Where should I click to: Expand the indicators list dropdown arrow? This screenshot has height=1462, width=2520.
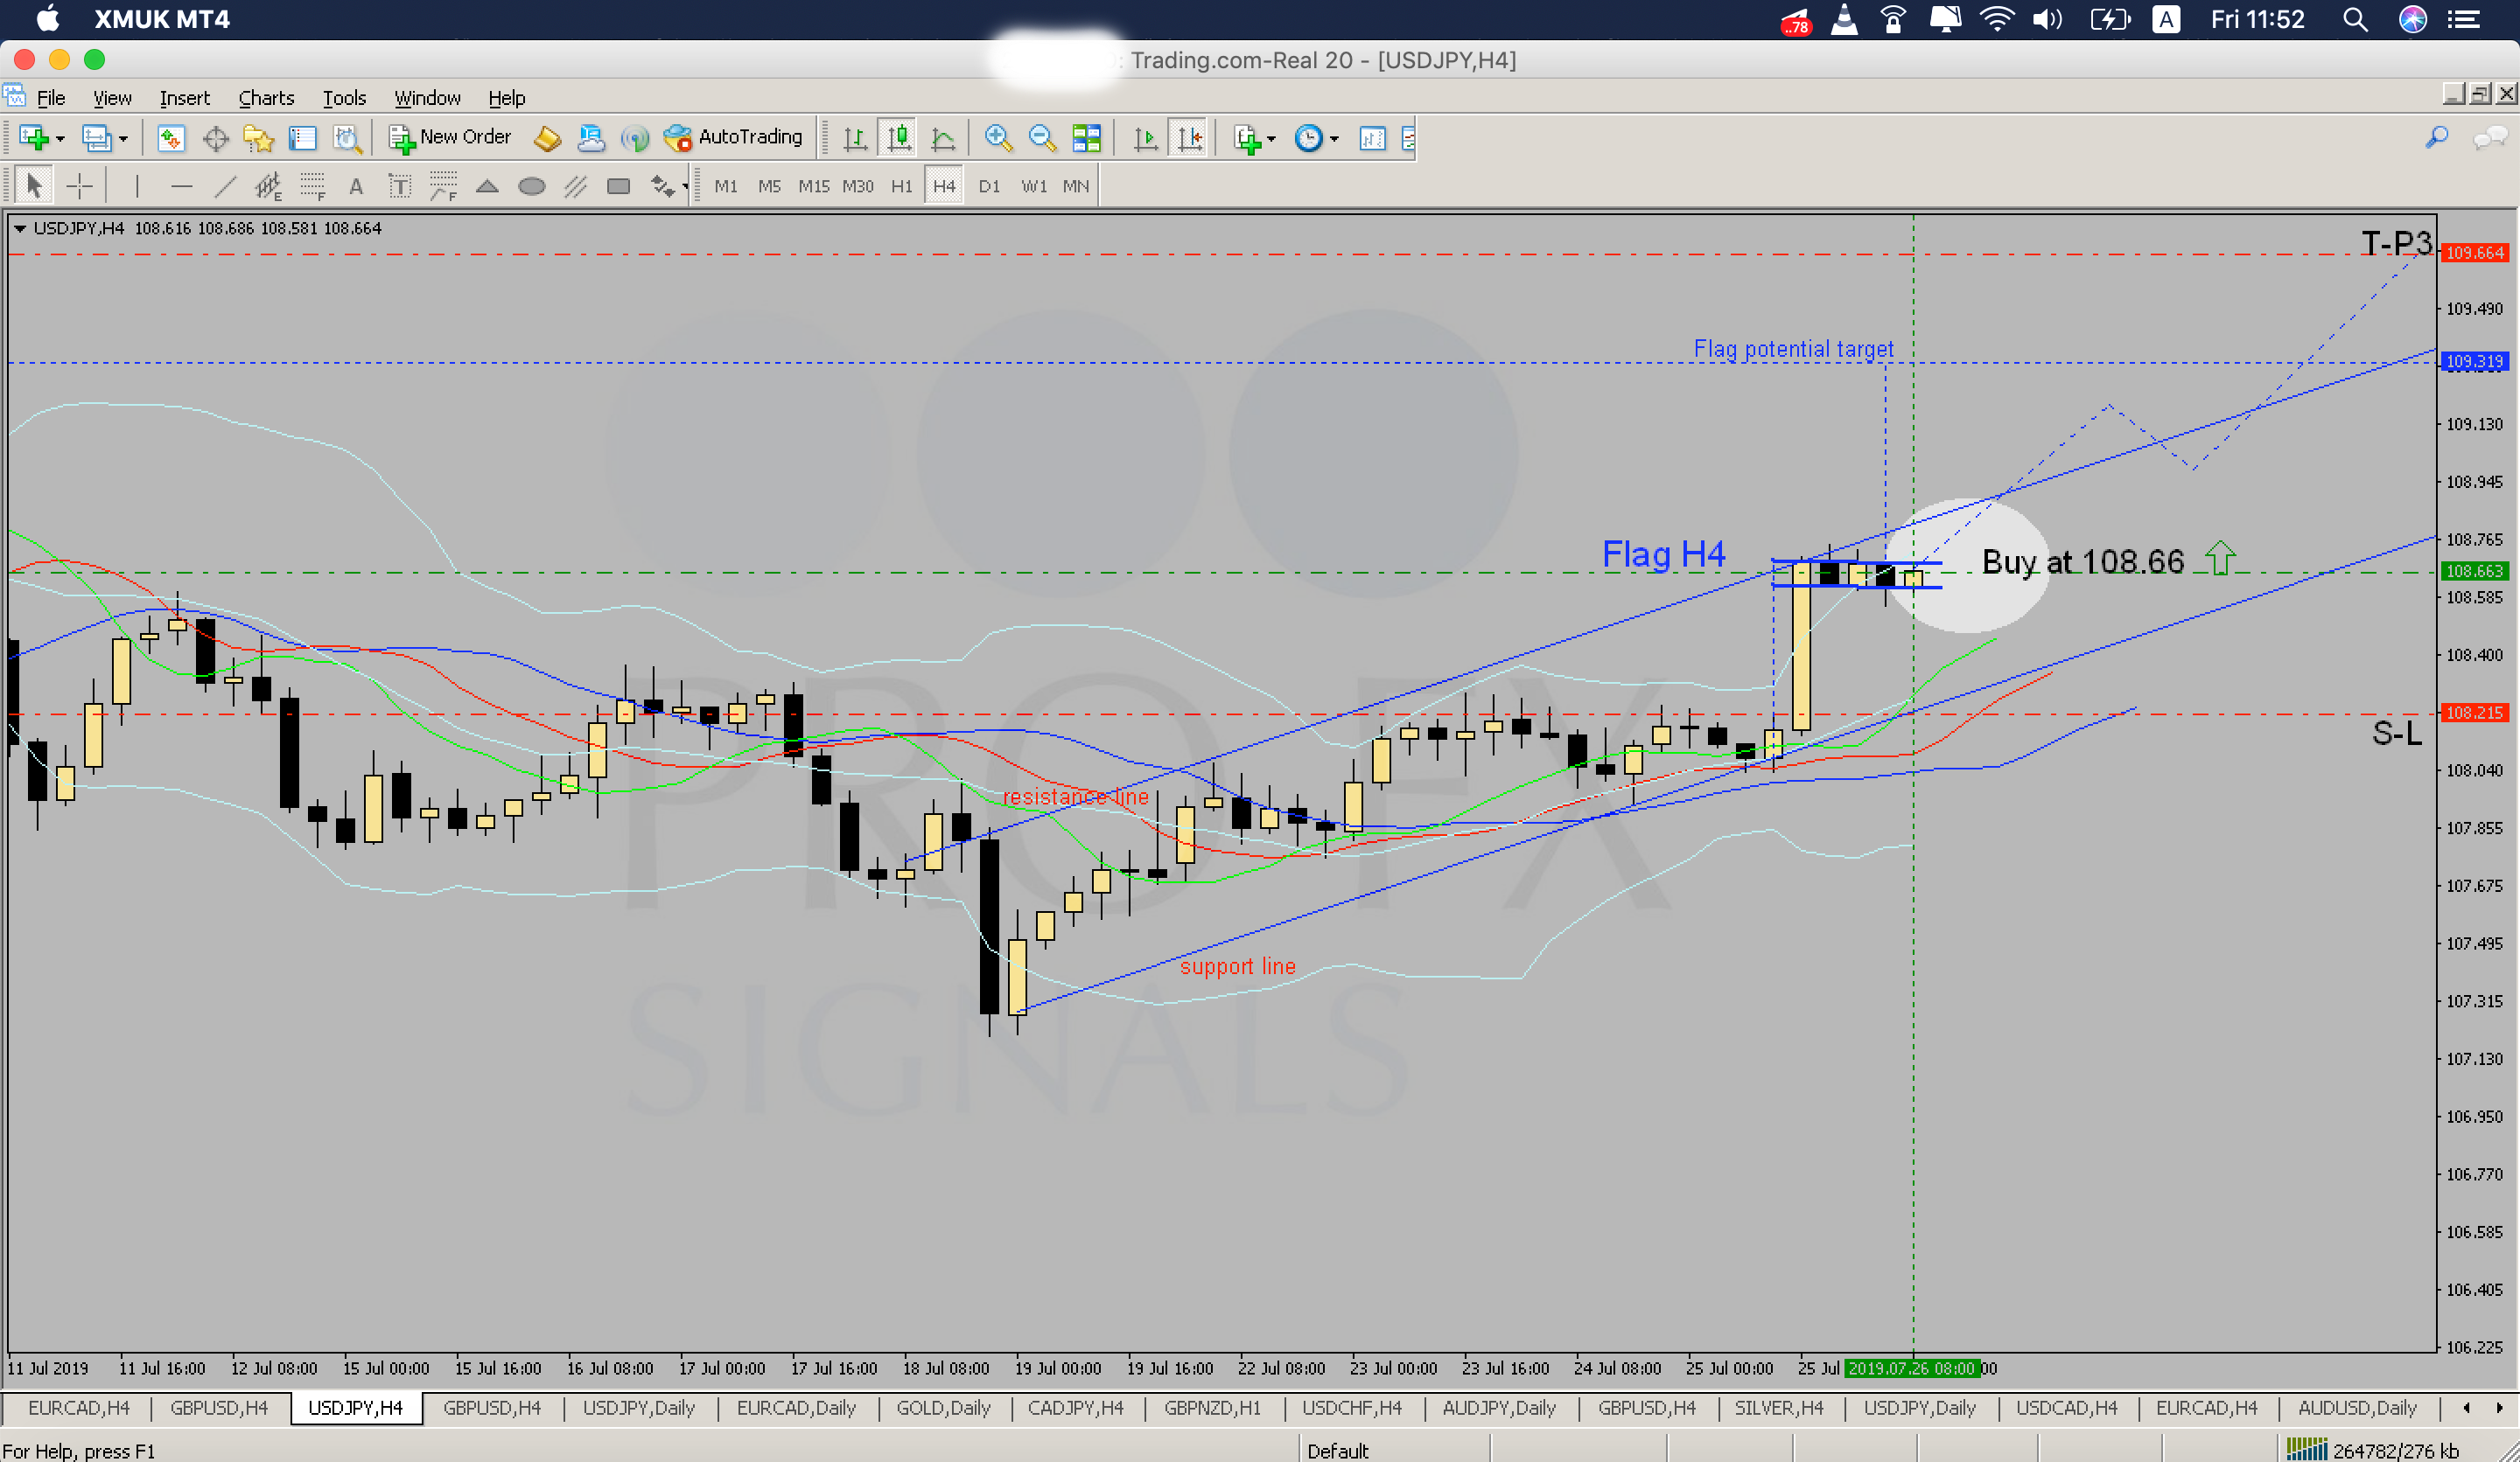click(x=1271, y=139)
